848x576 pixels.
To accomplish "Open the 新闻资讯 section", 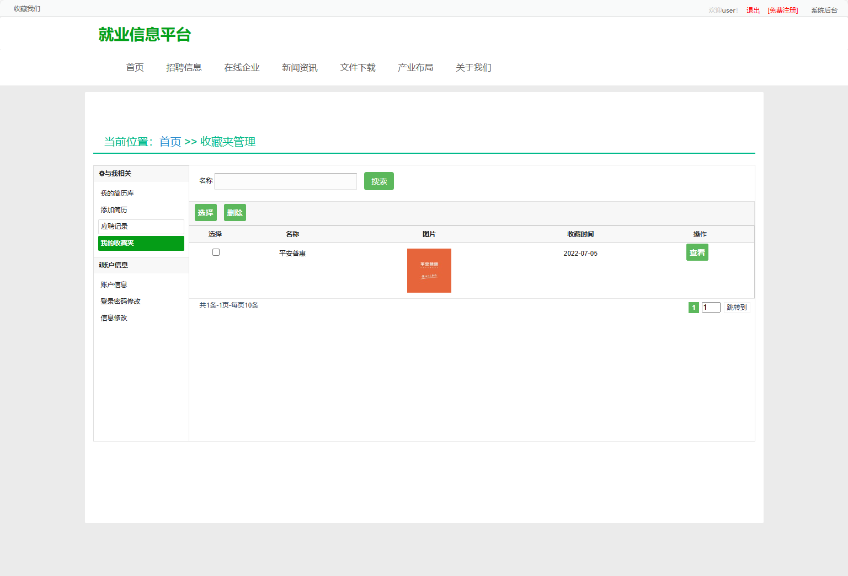I will (x=300, y=67).
